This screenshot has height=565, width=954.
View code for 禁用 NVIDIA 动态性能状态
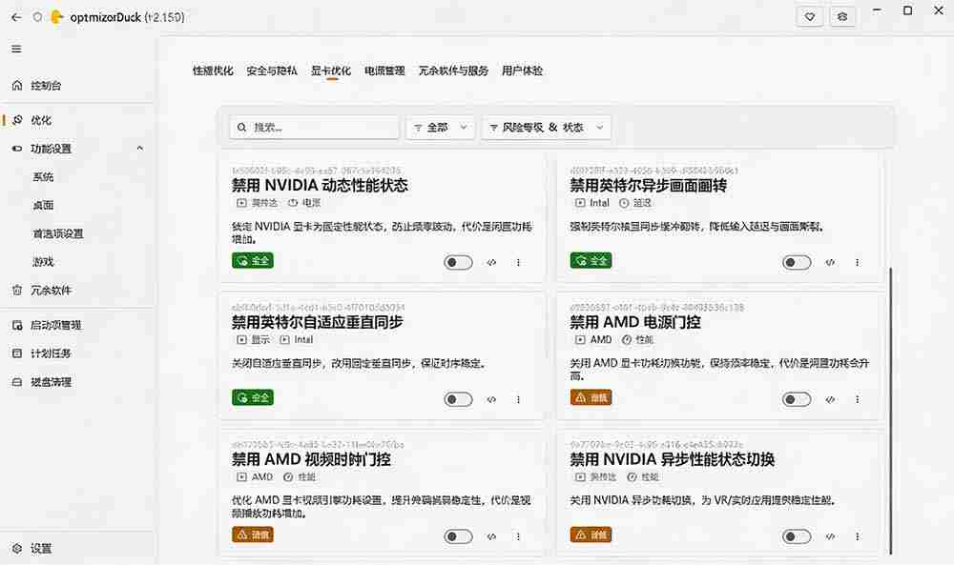[x=491, y=262]
